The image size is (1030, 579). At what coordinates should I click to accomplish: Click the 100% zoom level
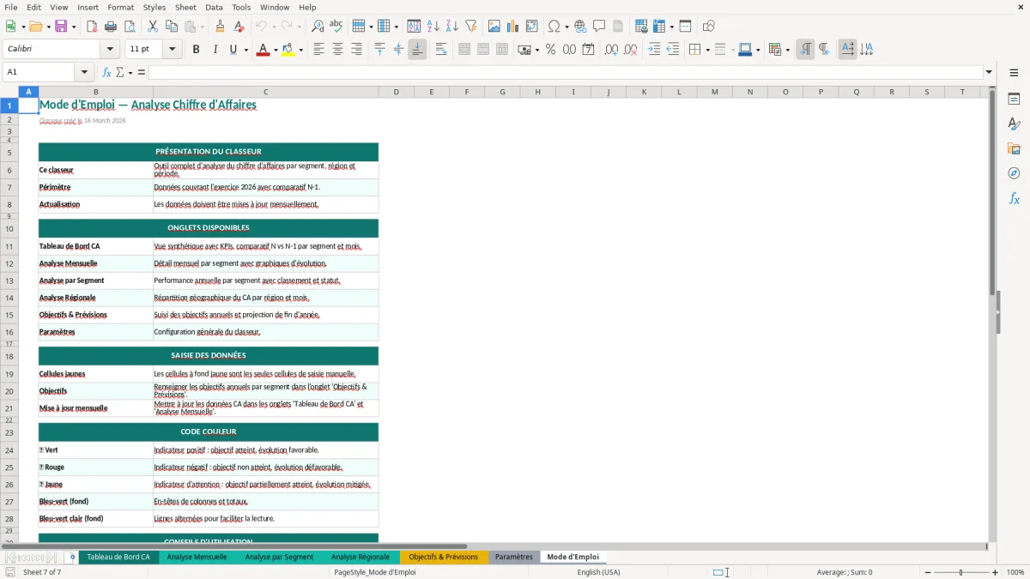(1015, 572)
